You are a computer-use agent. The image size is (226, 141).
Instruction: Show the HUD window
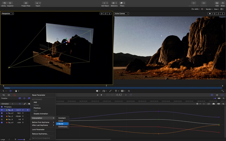pos(217,3)
